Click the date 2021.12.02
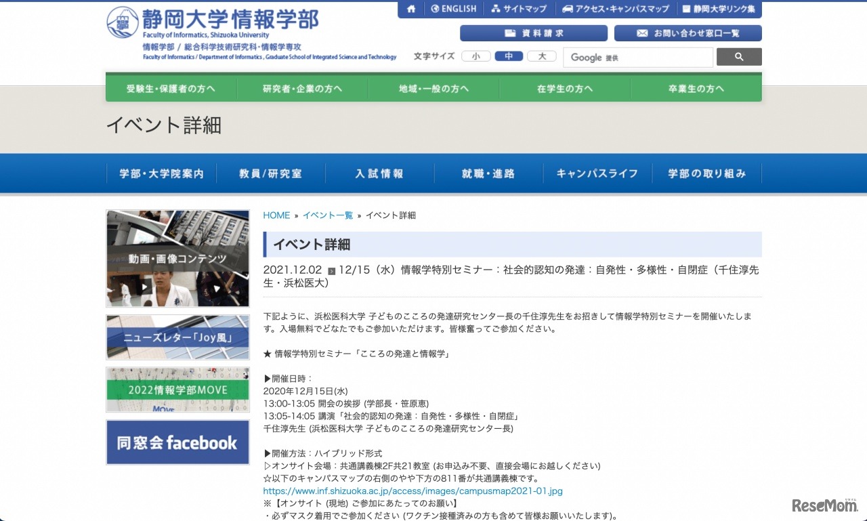 [x=293, y=270]
